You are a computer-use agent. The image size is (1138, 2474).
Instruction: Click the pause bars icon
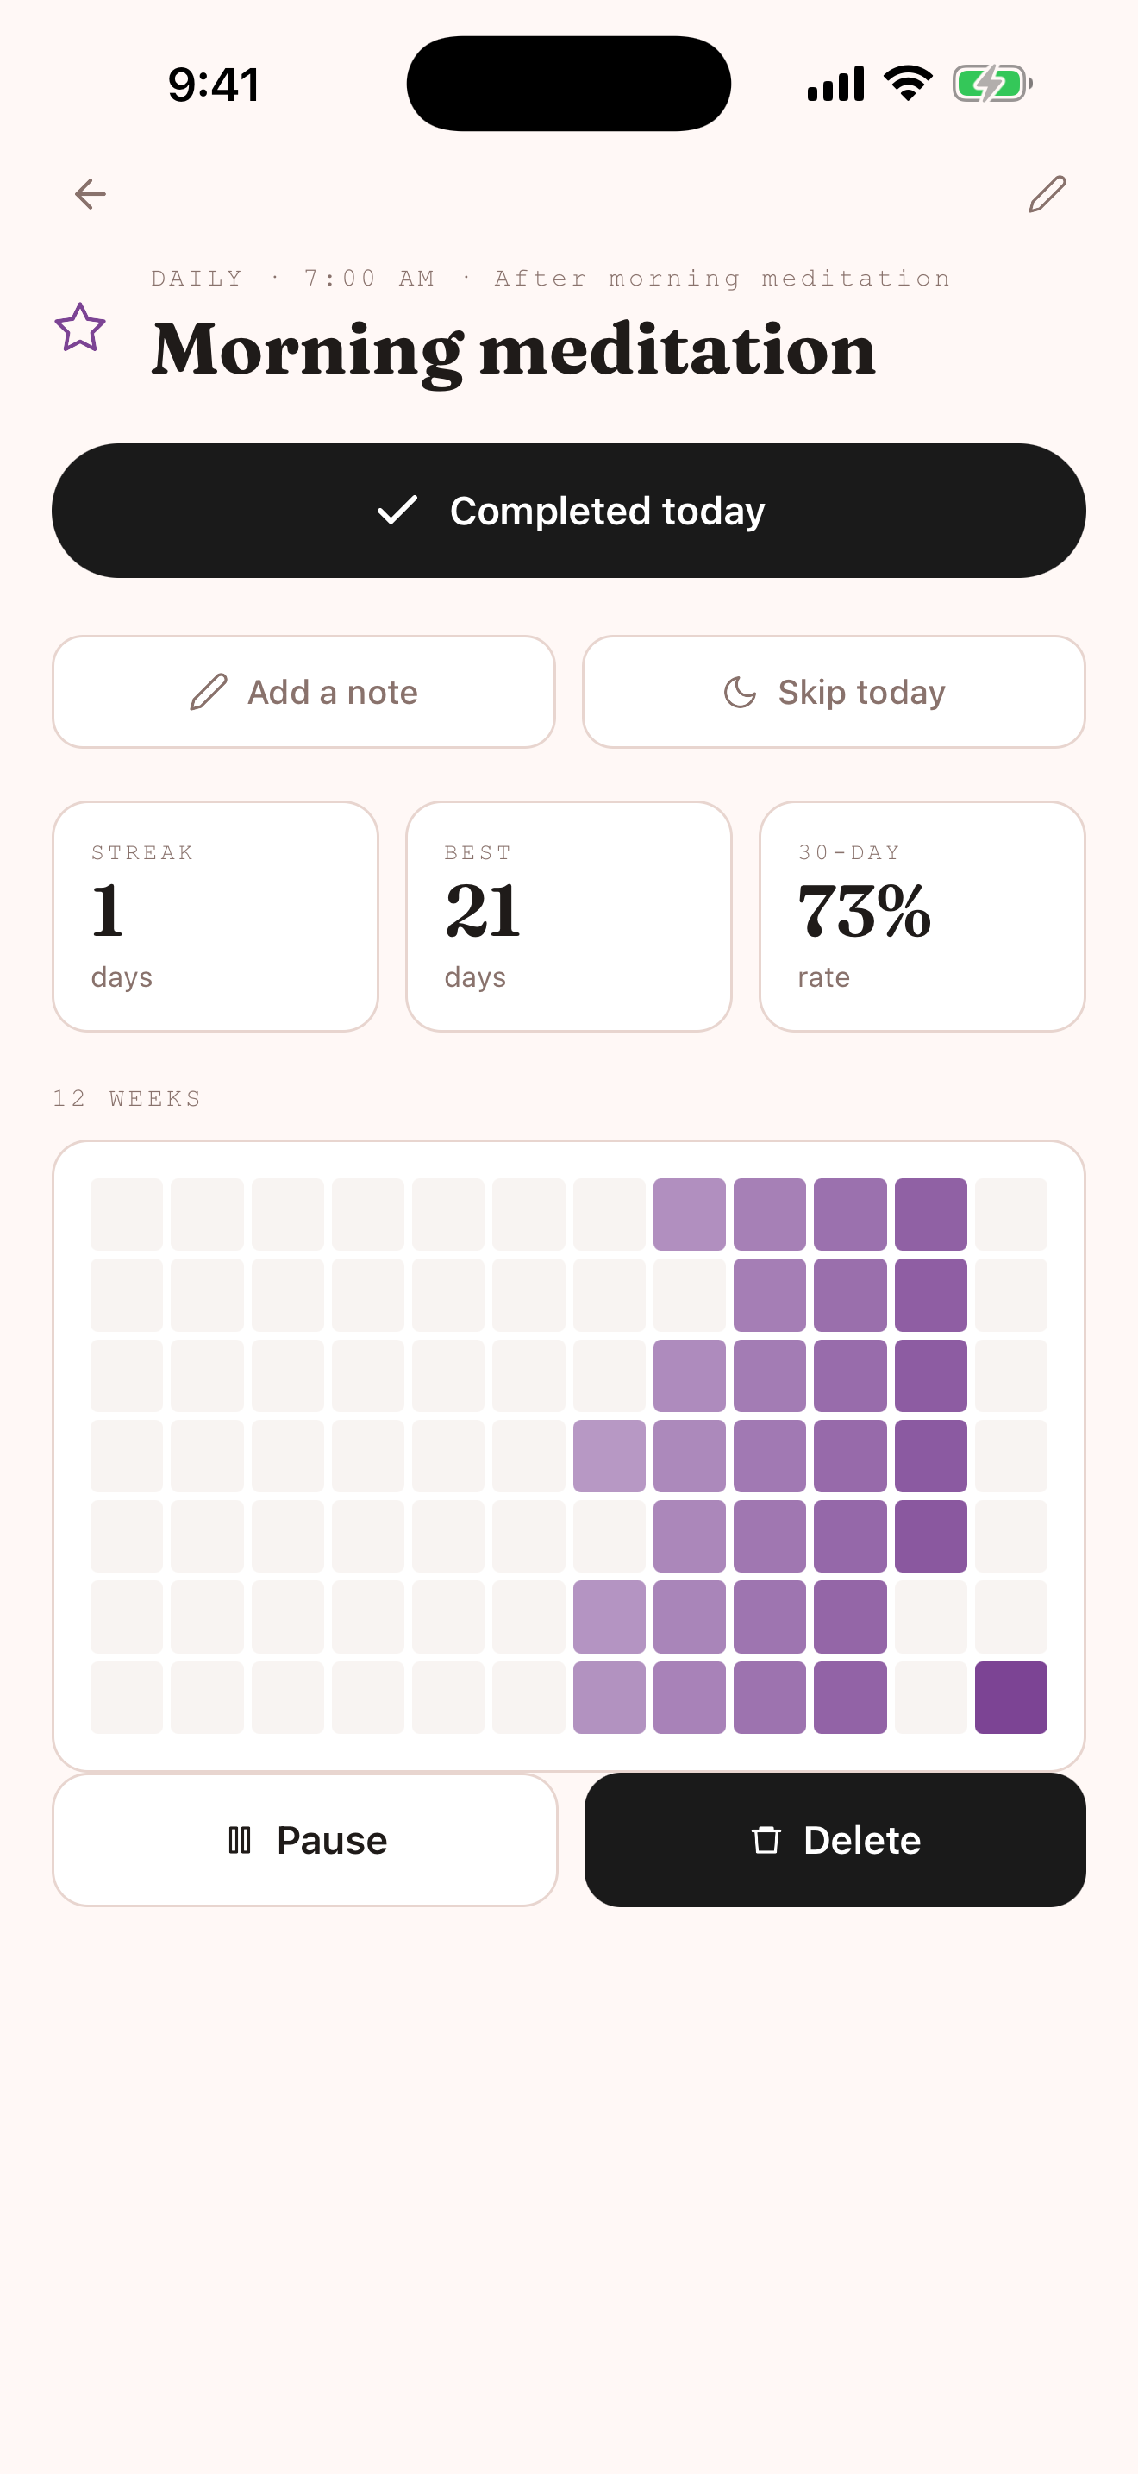(240, 1840)
